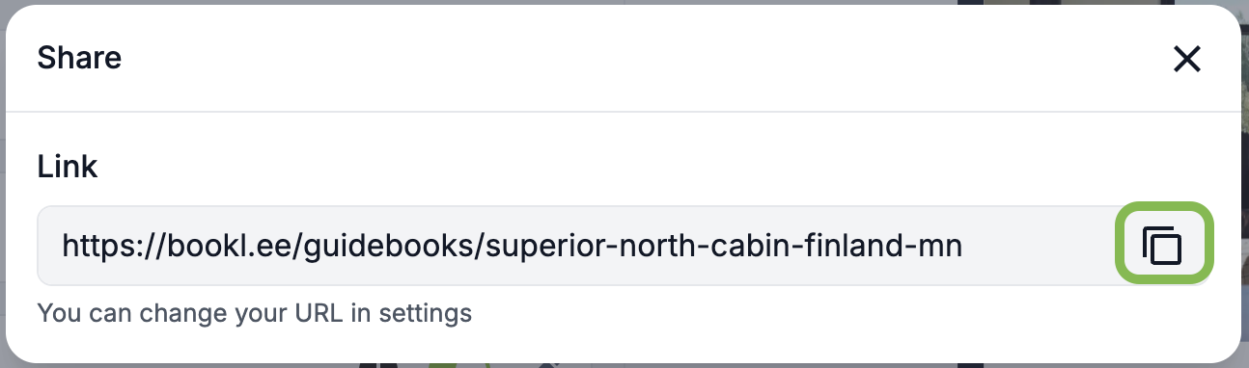
Task: Click the "Share" dialog title
Action: click(x=79, y=58)
